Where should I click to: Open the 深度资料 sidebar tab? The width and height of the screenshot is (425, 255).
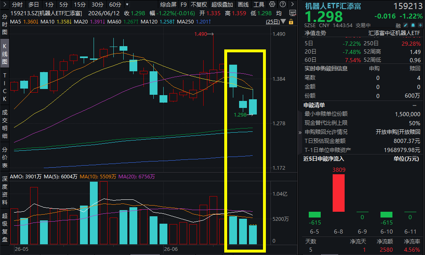click(x=5, y=190)
